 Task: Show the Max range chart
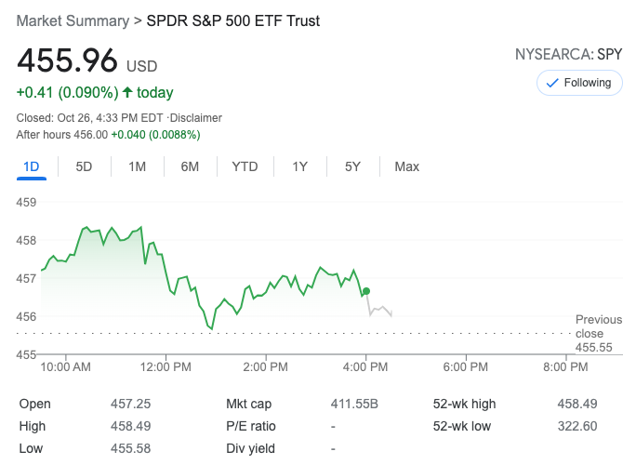pyautogui.click(x=406, y=166)
